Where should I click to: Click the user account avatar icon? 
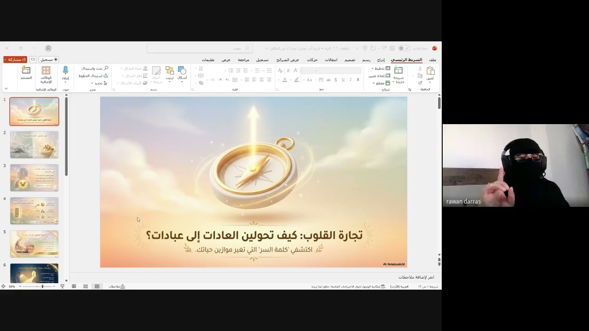tap(48, 48)
